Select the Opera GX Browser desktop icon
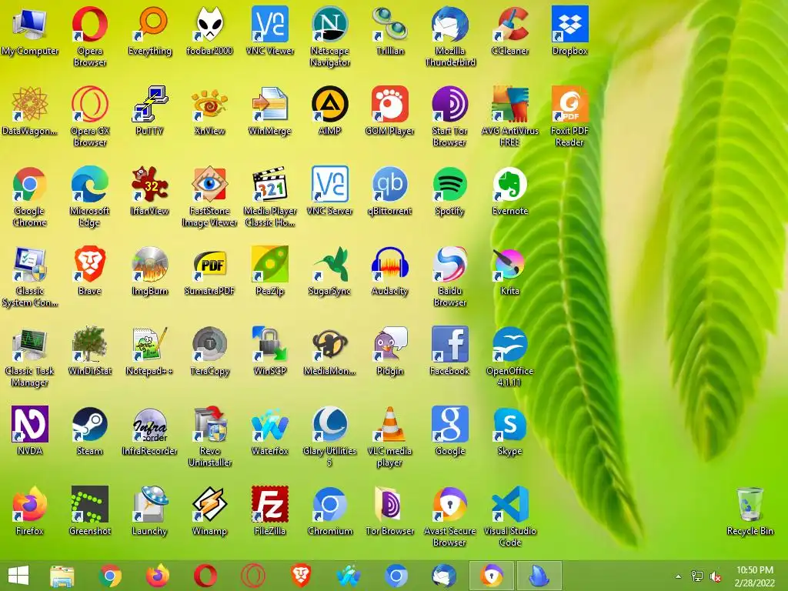Viewport: 788px width, 591px height. point(89,115)
